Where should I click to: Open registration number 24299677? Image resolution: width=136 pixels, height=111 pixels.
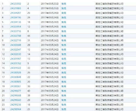coord(16,91)
